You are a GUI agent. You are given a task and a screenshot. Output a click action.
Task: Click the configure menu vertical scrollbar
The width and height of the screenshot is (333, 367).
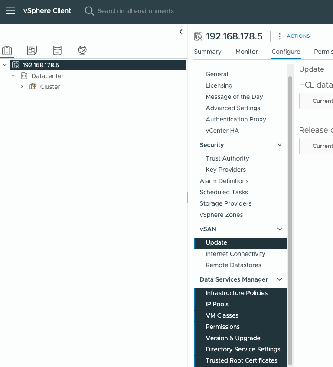(290, 221)
